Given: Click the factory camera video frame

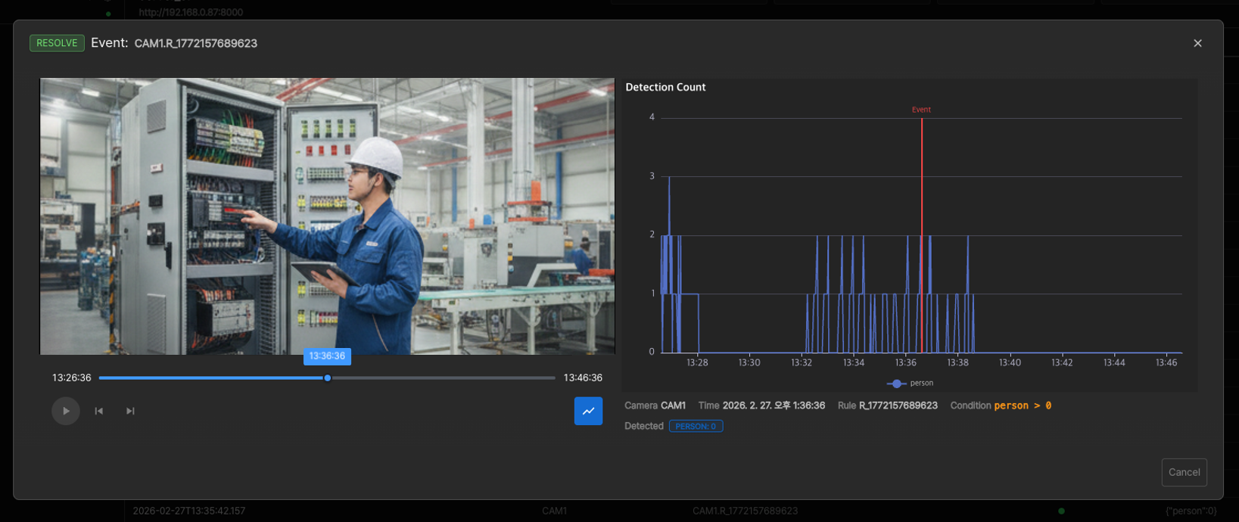Looking at the screenshot, I should (327, 216).
